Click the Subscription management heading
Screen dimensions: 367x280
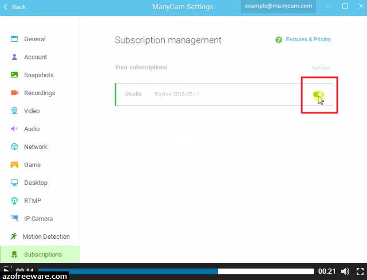coord(168,40)
